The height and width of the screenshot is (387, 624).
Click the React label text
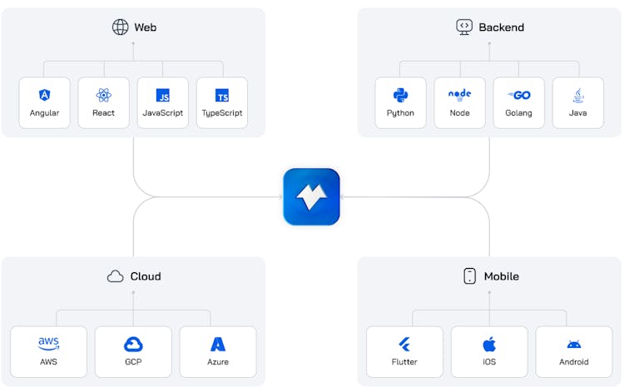click(103, 113)
